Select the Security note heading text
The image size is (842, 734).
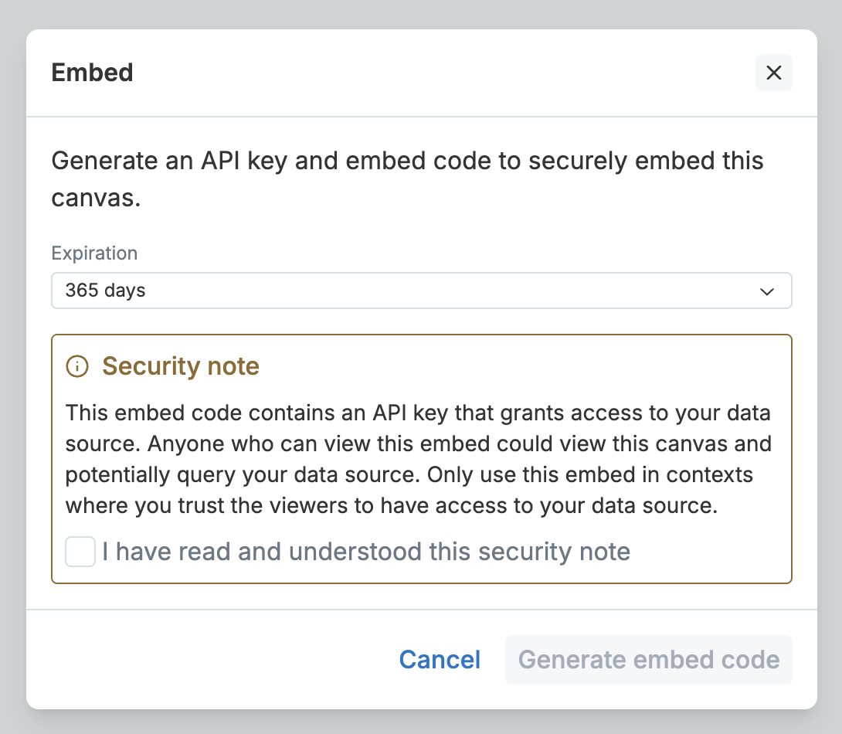pos(181,366)
